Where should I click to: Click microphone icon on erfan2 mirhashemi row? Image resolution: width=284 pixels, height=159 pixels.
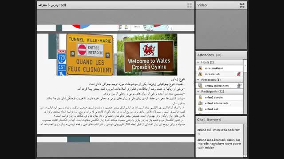[239, 86]
